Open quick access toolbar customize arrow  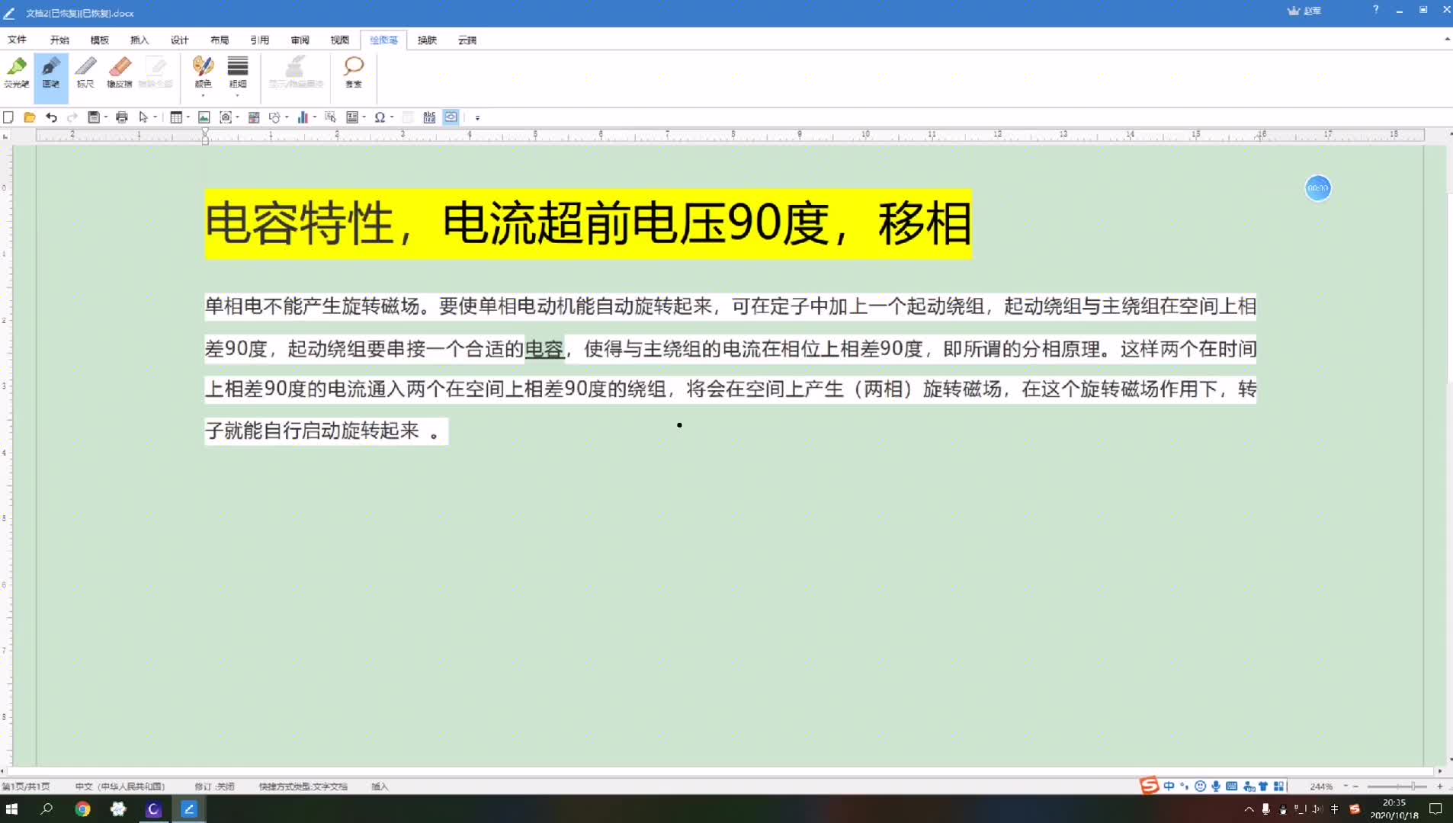click(x=478, y=118)
